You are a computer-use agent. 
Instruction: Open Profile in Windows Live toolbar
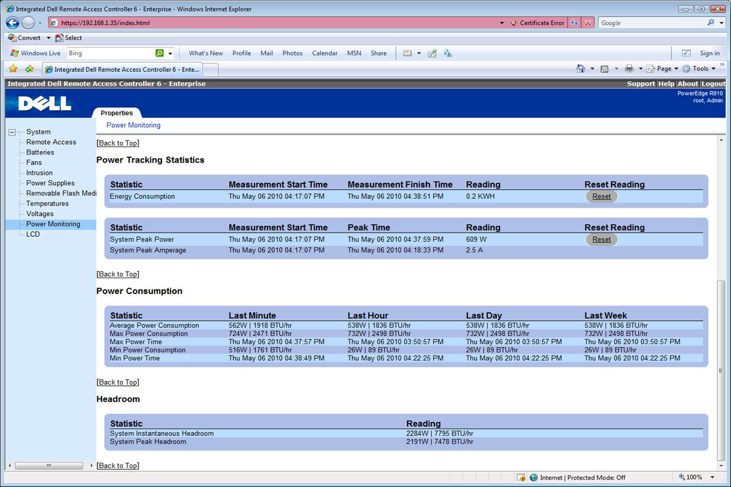[242, 53]
